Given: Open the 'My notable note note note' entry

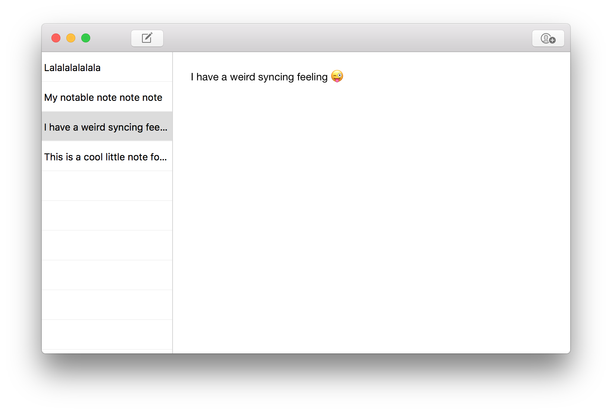Looking at the screenshot, I should click(107, 97).
